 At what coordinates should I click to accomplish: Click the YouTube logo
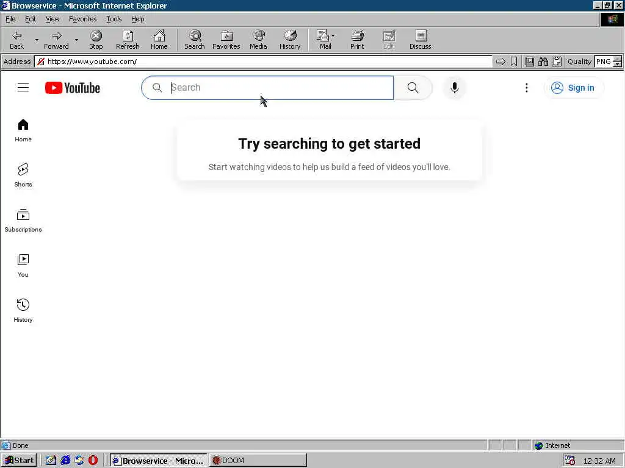coord(73,88)
